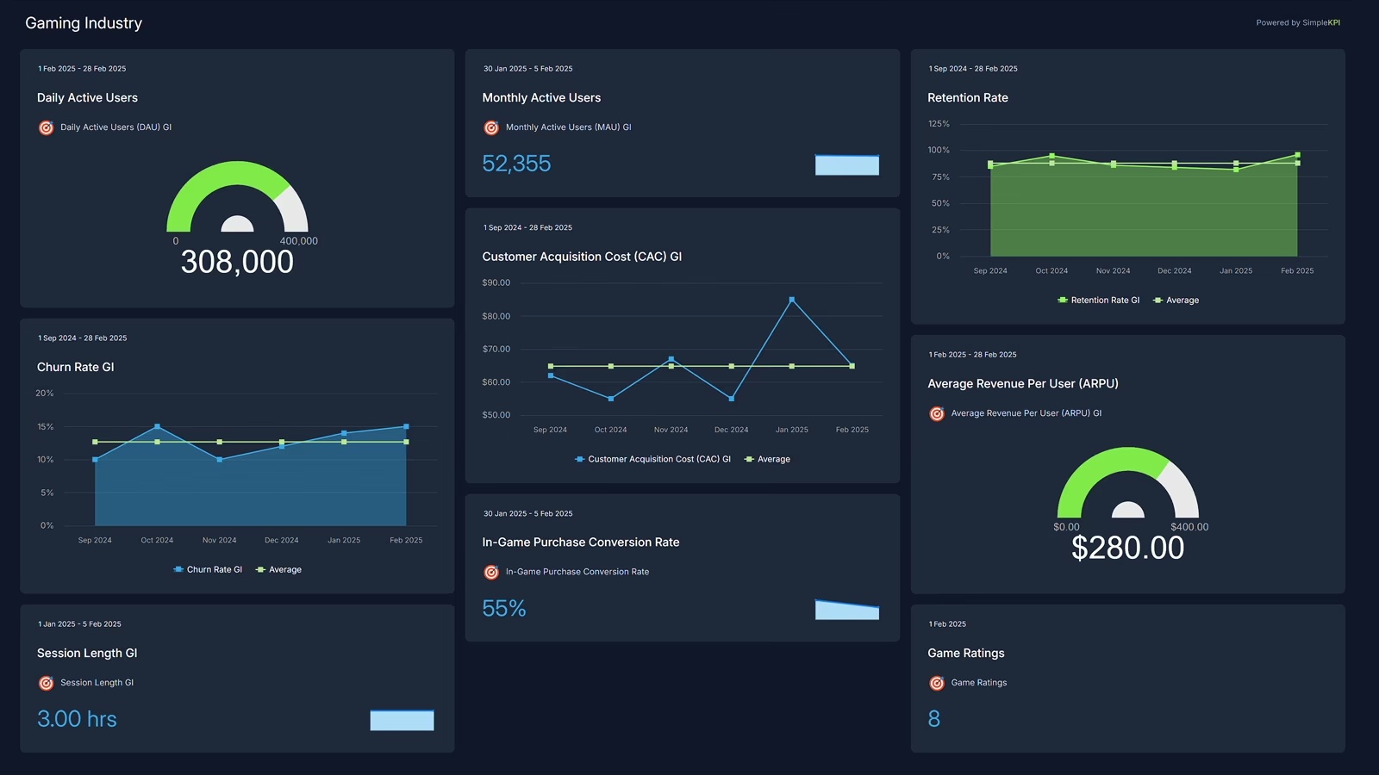The width and height of the screenshot is (1379, 775).
Task: Select the In-Game Purchase Conversion Rate KPI icon
Action: 491,571
